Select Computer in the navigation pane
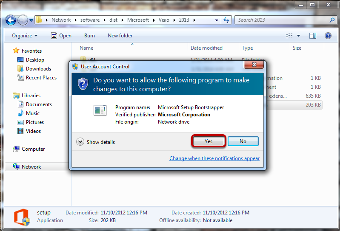 coord(33,149)
